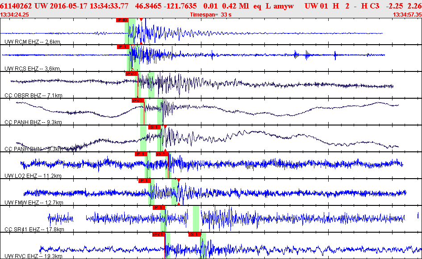Select the iPd0 pick flag on UW RCM trace

pyautogui.click(x=122, y=20)
